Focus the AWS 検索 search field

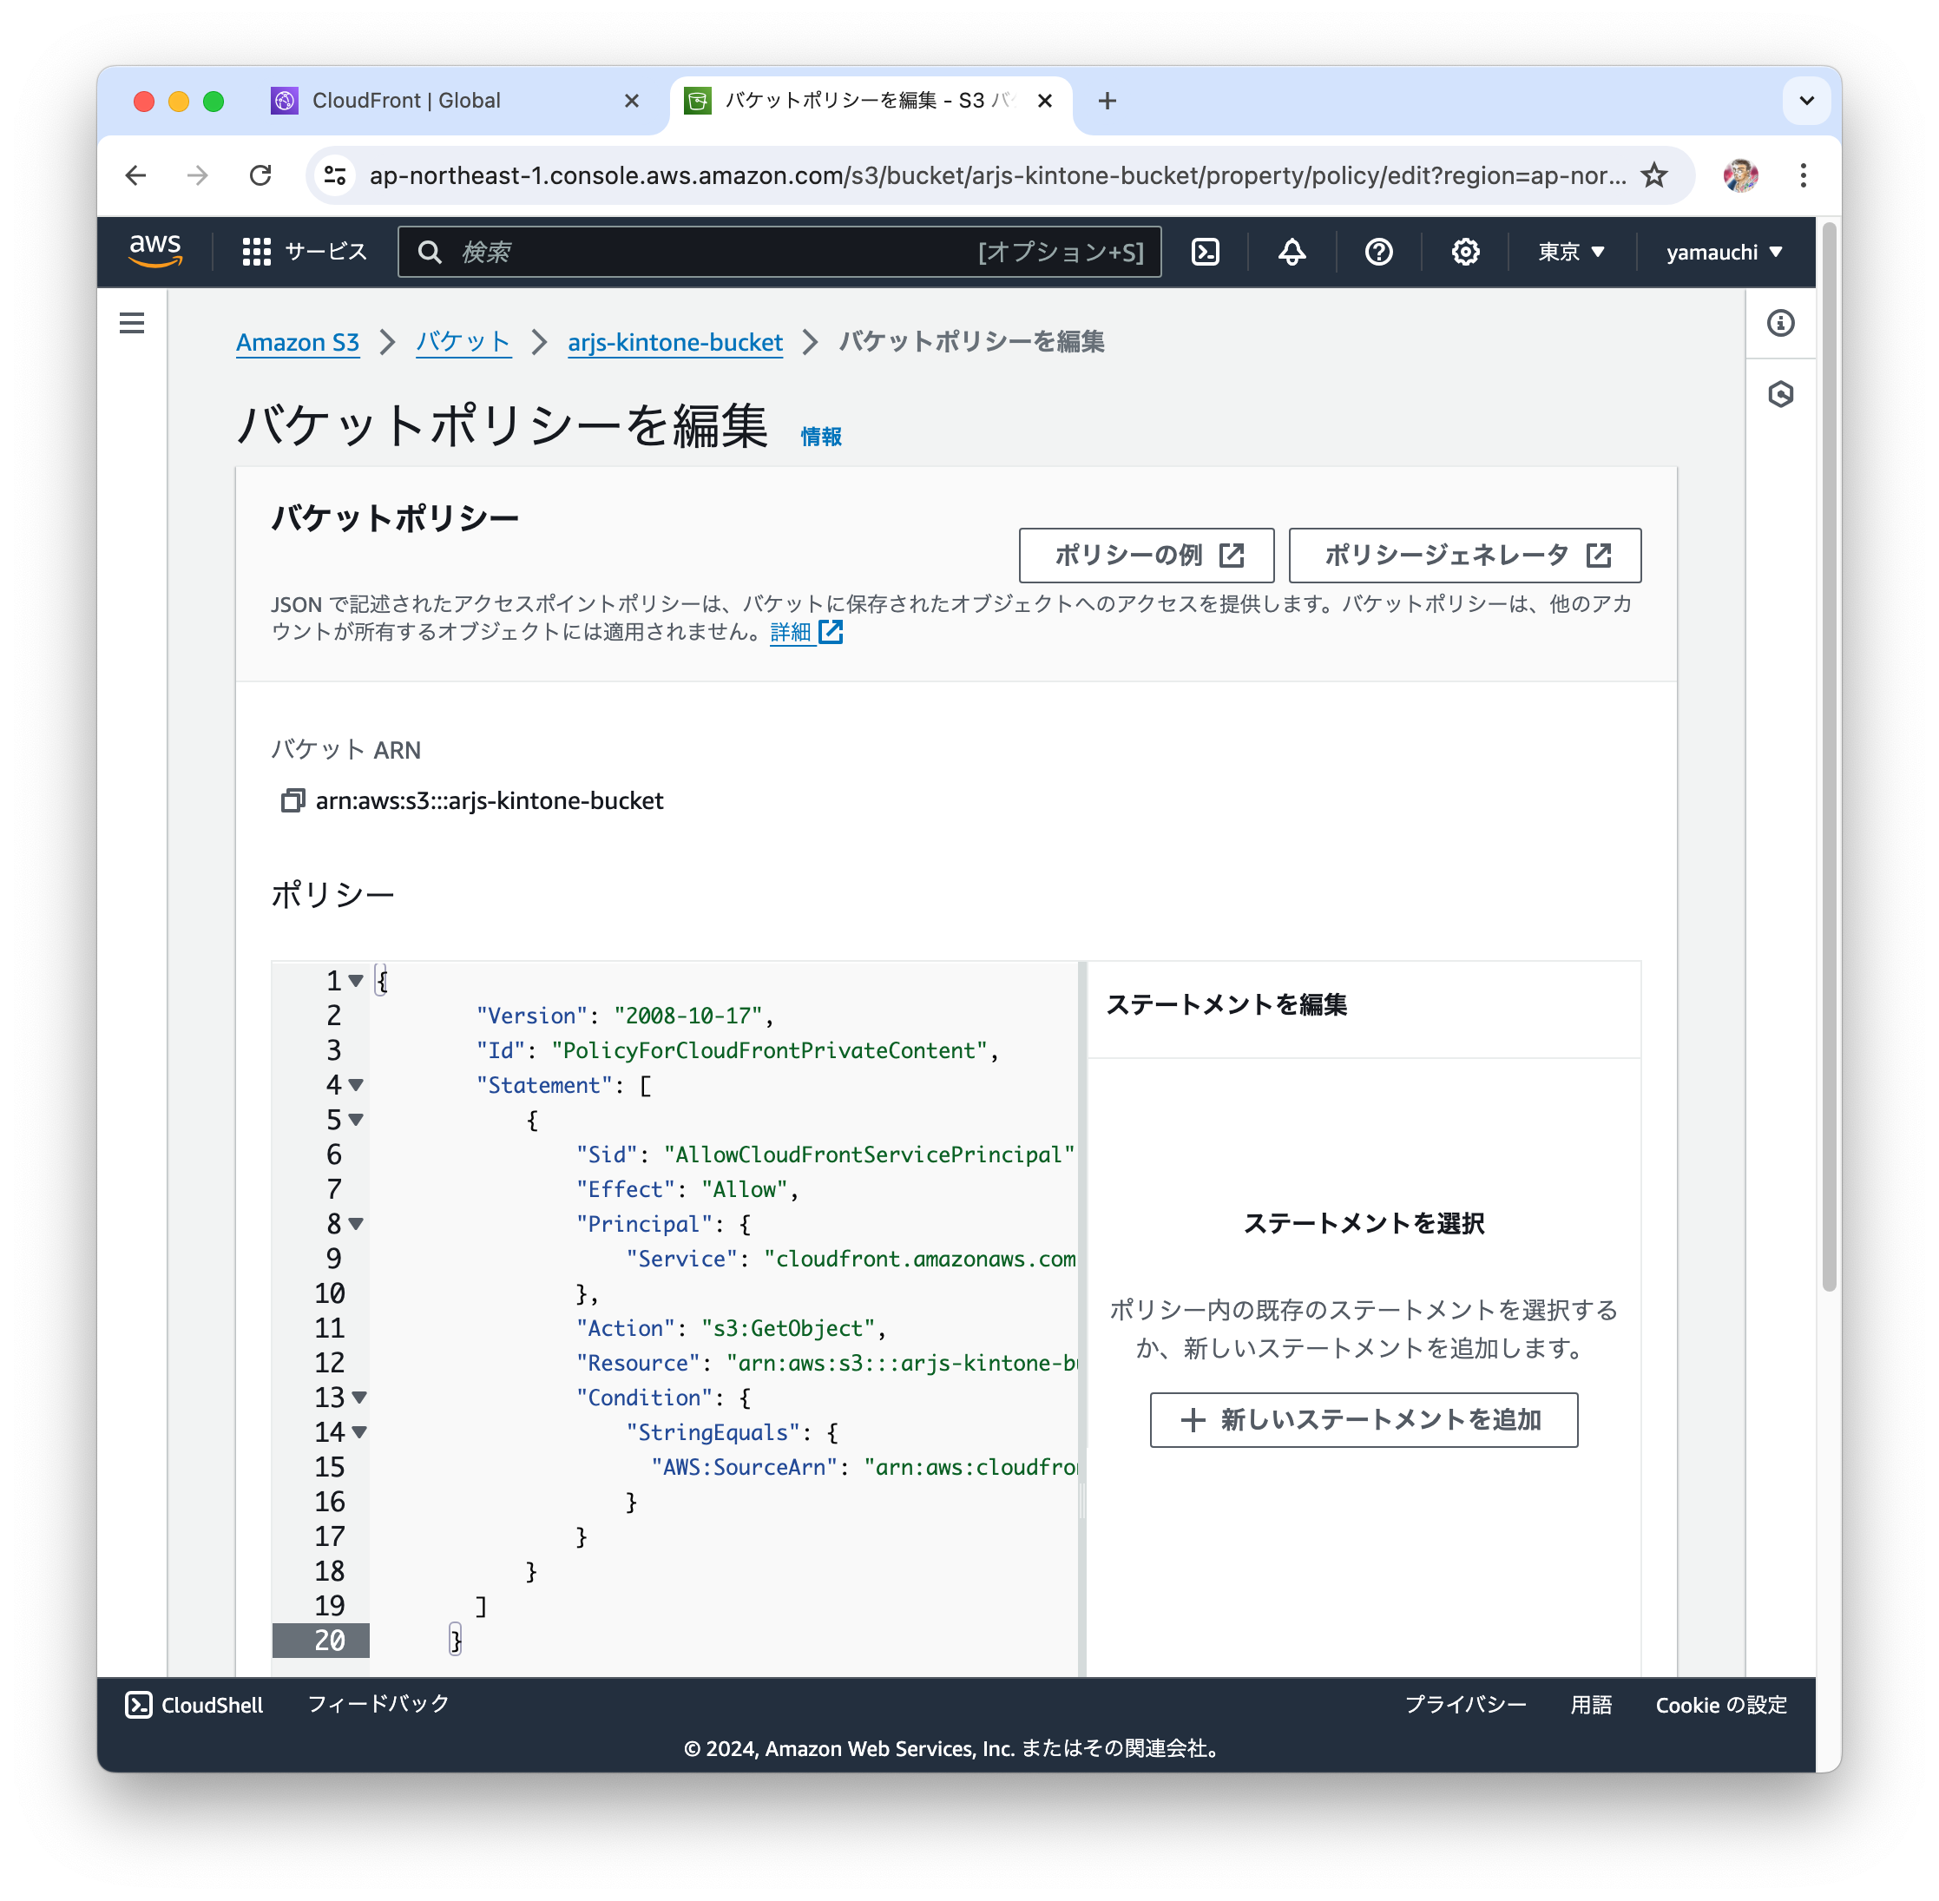coord(779,252)
